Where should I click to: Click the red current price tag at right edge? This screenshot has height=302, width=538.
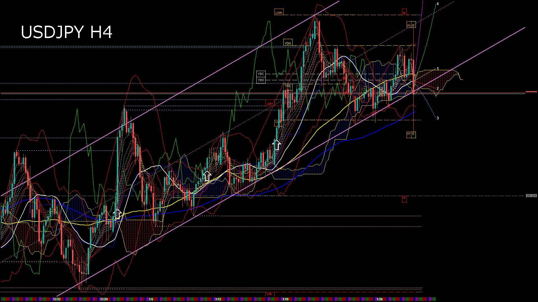coord(531,92)
